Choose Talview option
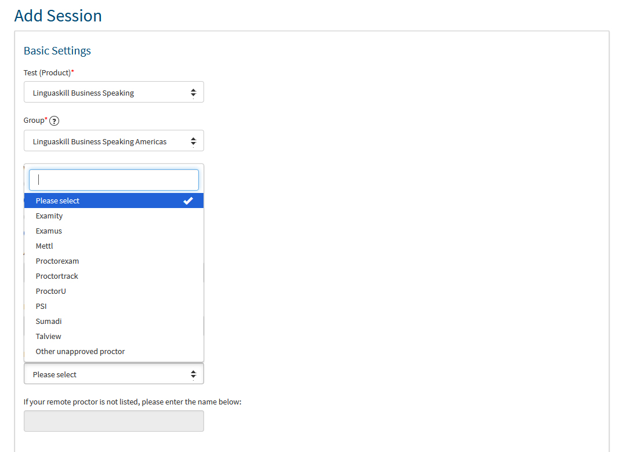This screenshot has height=452, width=625. click(x=114, y=337)
